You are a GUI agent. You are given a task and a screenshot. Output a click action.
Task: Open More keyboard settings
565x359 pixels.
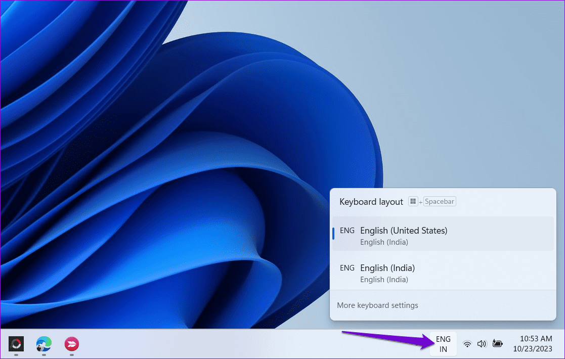(377, 305)
